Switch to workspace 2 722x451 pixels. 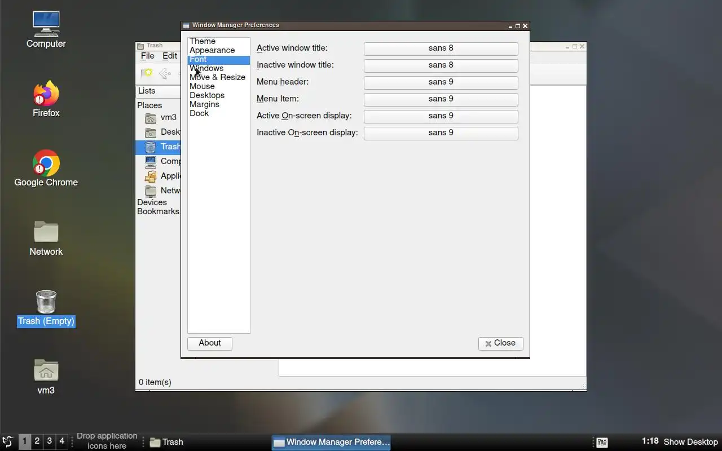37,441
